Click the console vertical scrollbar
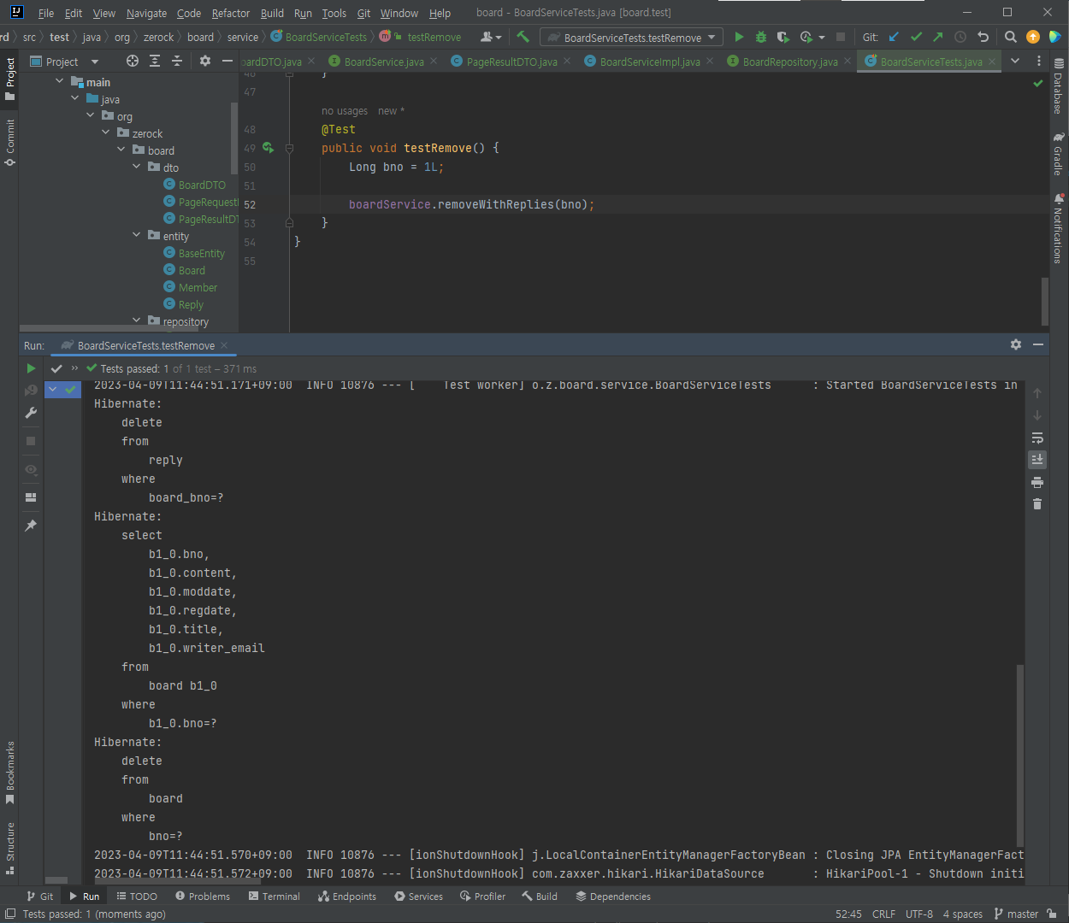 click(x=1019, y=755)
